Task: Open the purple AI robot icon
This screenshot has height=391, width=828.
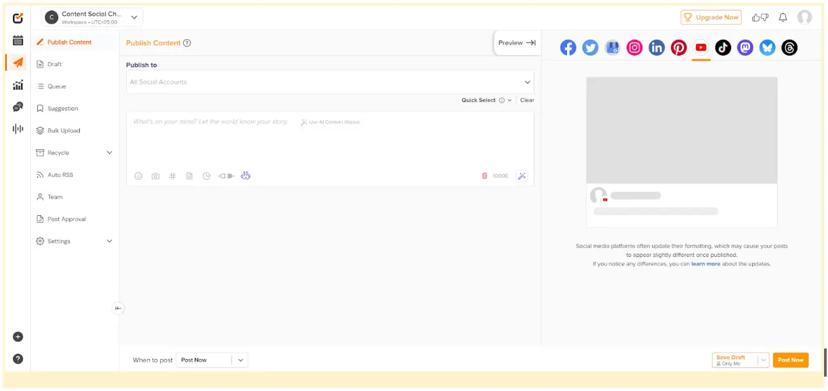Action: coord(246,175)
